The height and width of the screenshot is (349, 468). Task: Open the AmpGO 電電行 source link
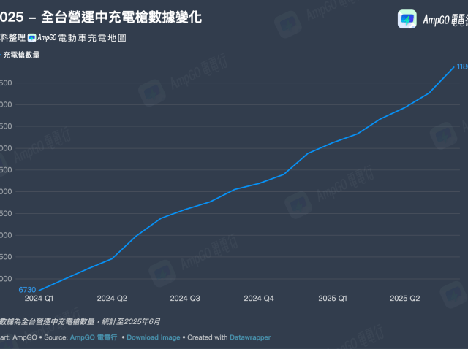tap(94, 337)
